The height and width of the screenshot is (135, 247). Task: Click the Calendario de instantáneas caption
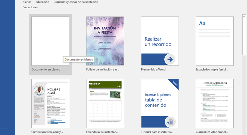pyautogui.click(x=102, y=132)
